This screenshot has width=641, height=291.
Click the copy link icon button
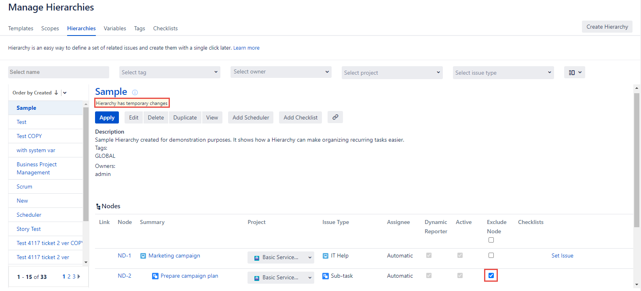(335, 117)
